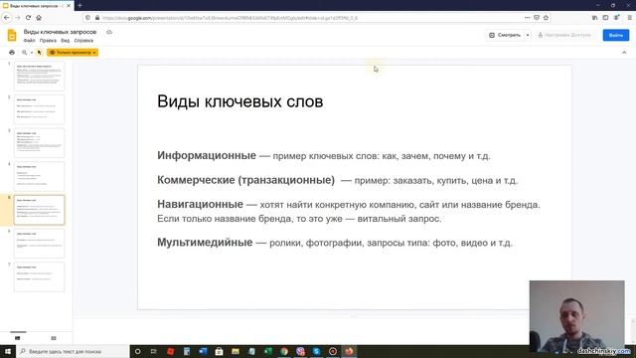636x358 pixels.
Task: Click the word Навигационные on slide
Action: click(200, 204)
